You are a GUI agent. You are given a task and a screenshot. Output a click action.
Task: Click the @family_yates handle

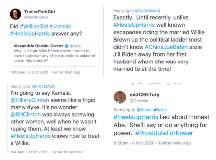36,17
